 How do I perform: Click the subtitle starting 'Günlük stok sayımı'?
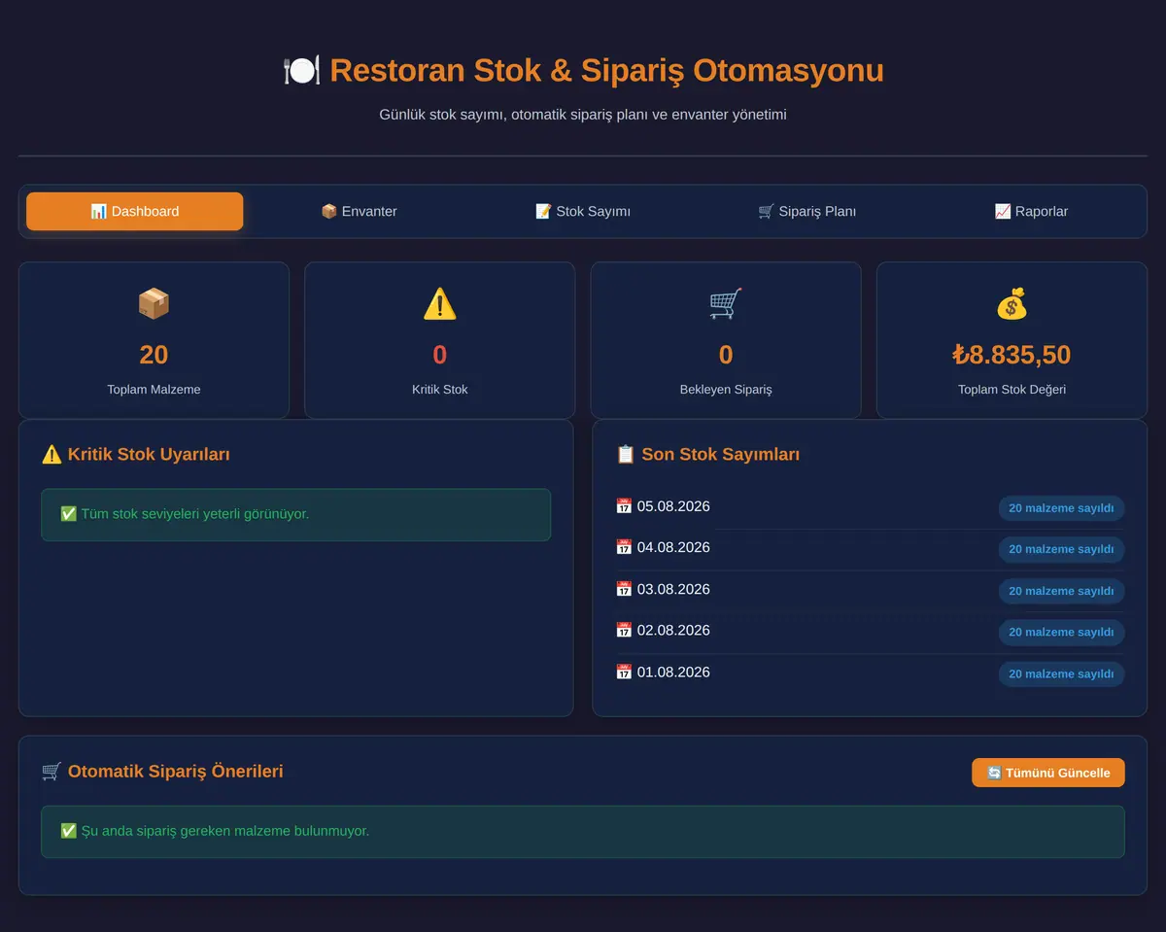583,115
